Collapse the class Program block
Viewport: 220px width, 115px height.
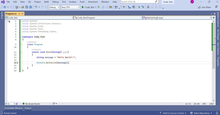coord(21,45)
